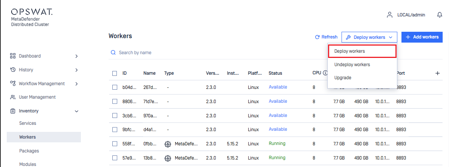Select the checkbox for worker 558f
The image size is (449, 167).
(115, 144)
